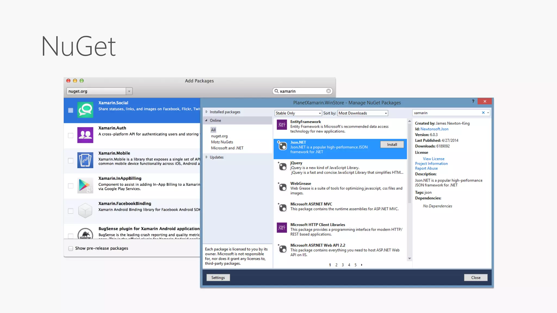The height and width of the screenshot is (313, 557).
Task: Click the Xamarin.Auth purple users icon
Action: pyautogui.click(x=85, y=135)
